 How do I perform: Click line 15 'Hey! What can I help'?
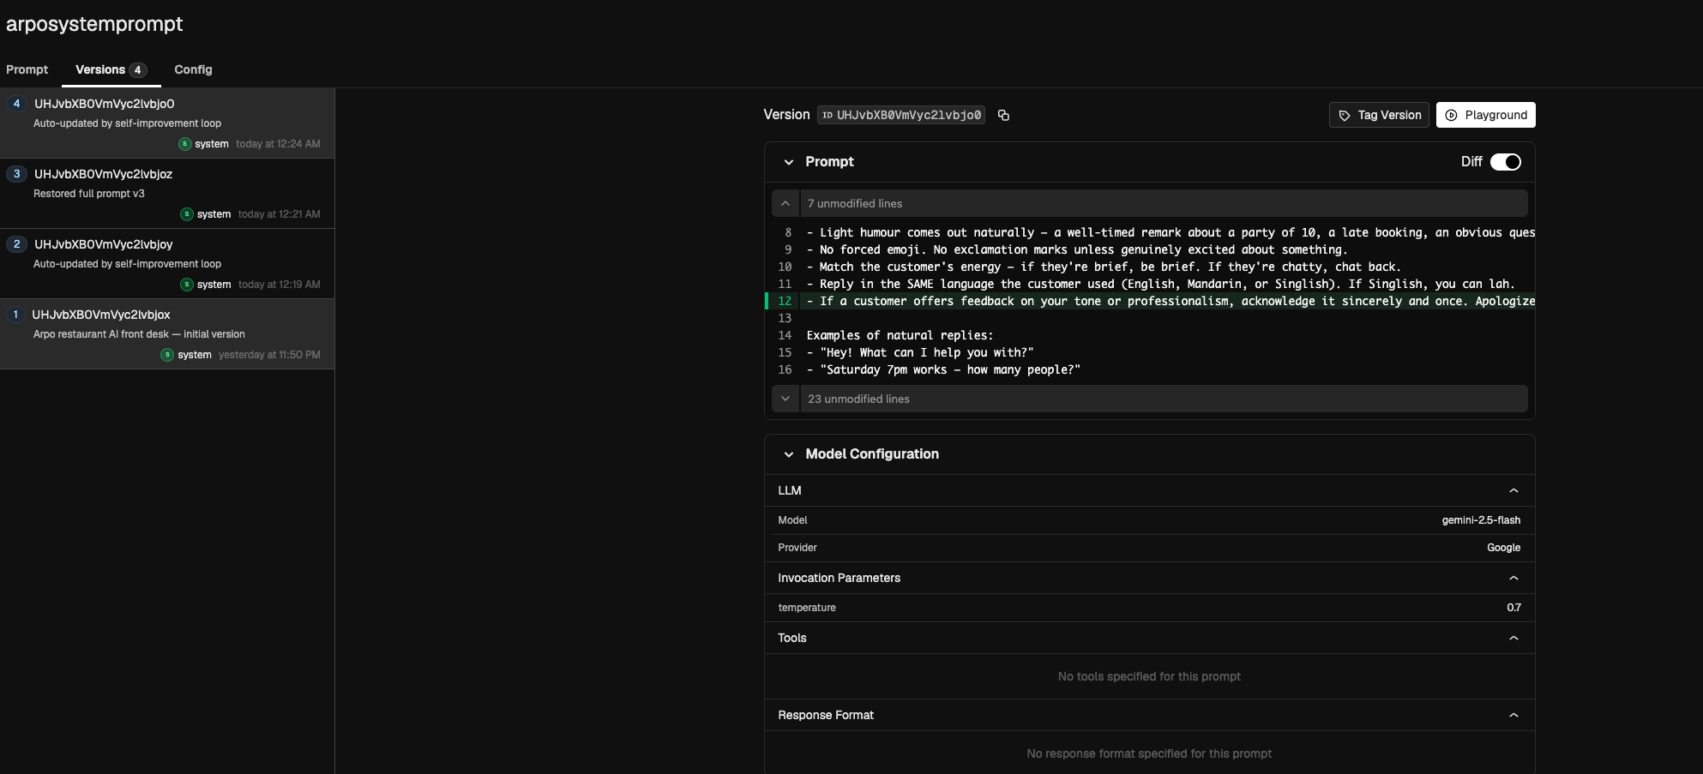click(x=920, y=352)
